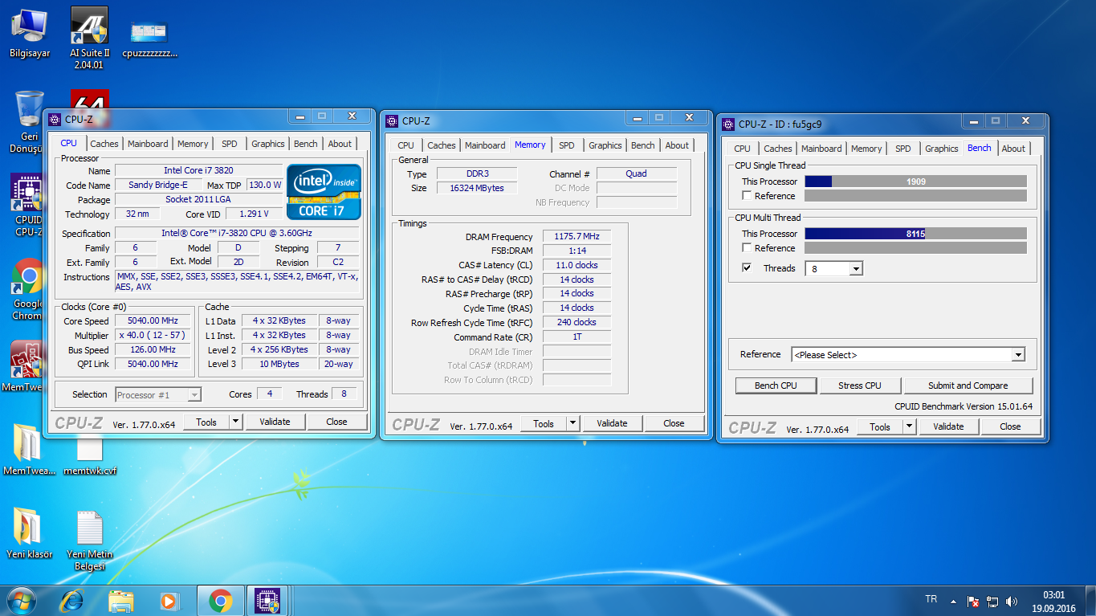This screenshot has width=1096, height=616.
Task: Open About tab in Bench window
Action: tap(1013, 149)
